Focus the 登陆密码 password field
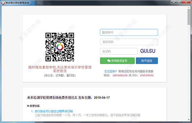This screenshot has width=192, height=123. [129, 42]
